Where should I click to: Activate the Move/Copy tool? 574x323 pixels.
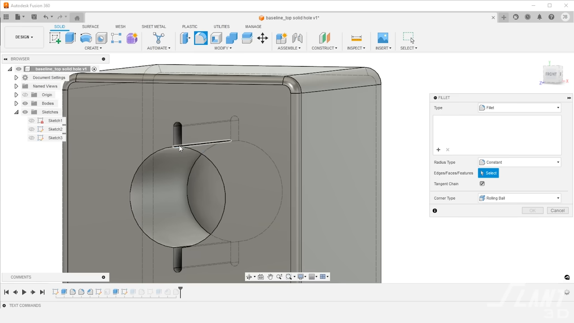[x=262, y=38]
